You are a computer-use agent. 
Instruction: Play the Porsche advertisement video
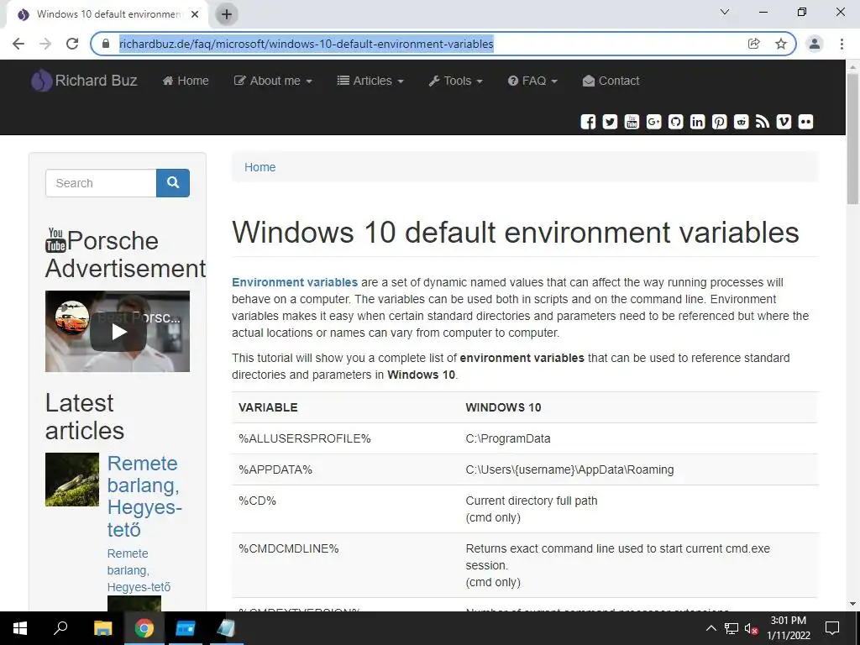coord(118,331)
